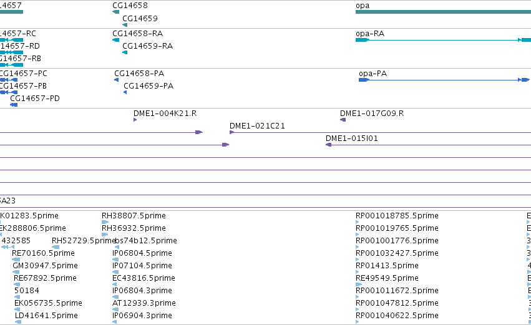Open EST RP001019765.5prime
This screenshot has width=531, height=325.
[397, 228]
